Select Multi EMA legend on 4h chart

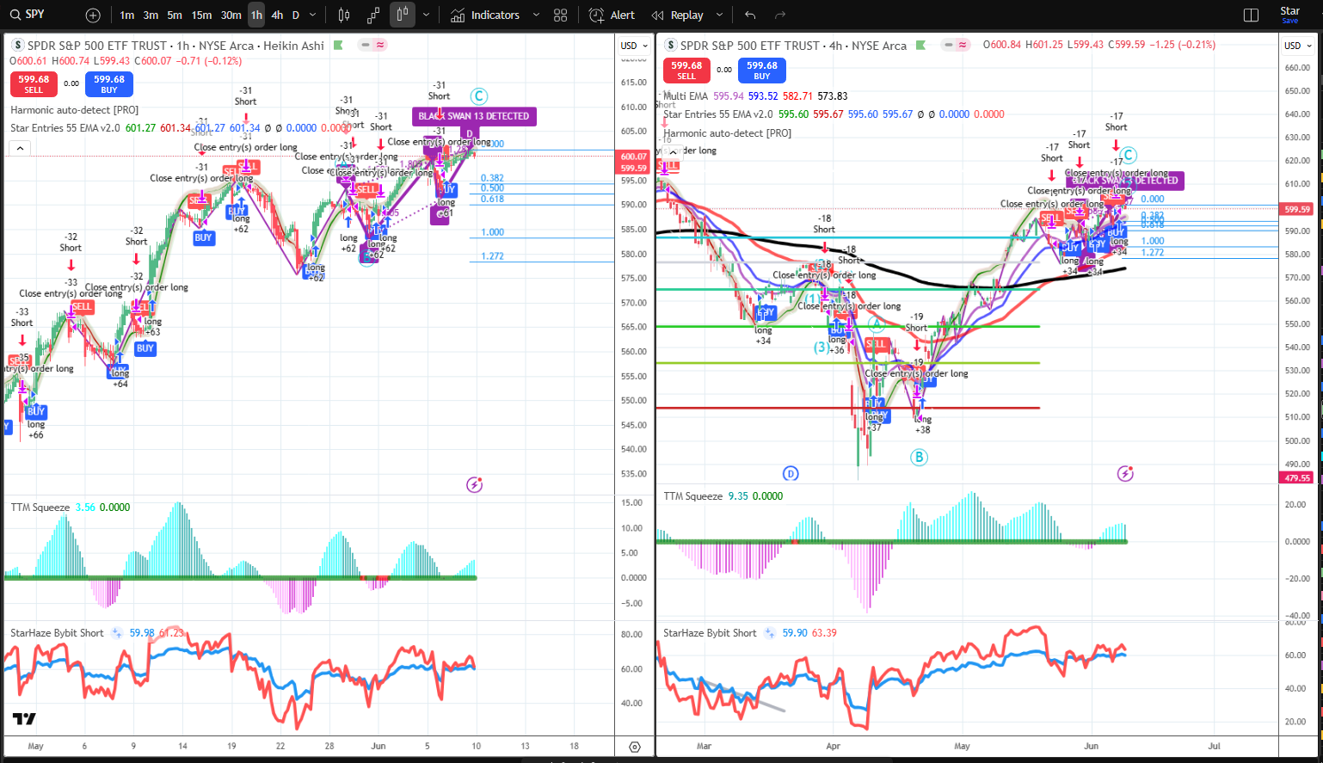click(x=686, y=96)
